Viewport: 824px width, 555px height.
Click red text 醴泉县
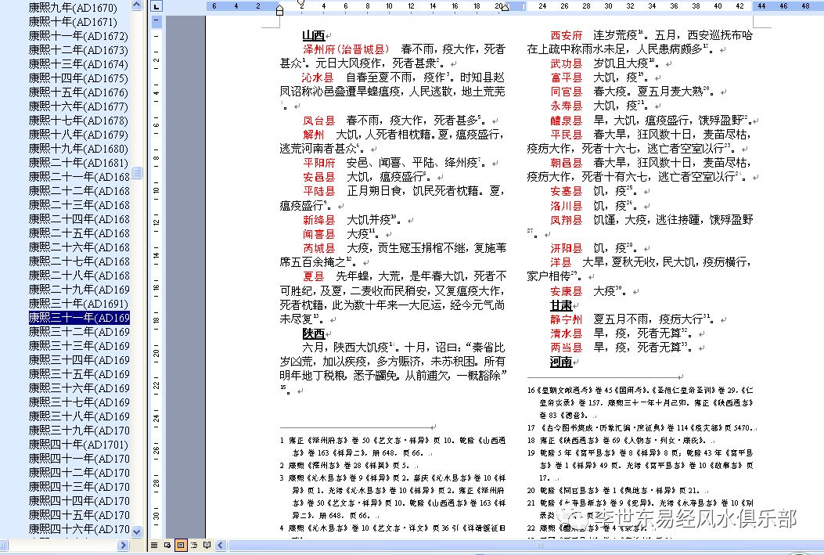pyautogui.click(x=566, y=121)
